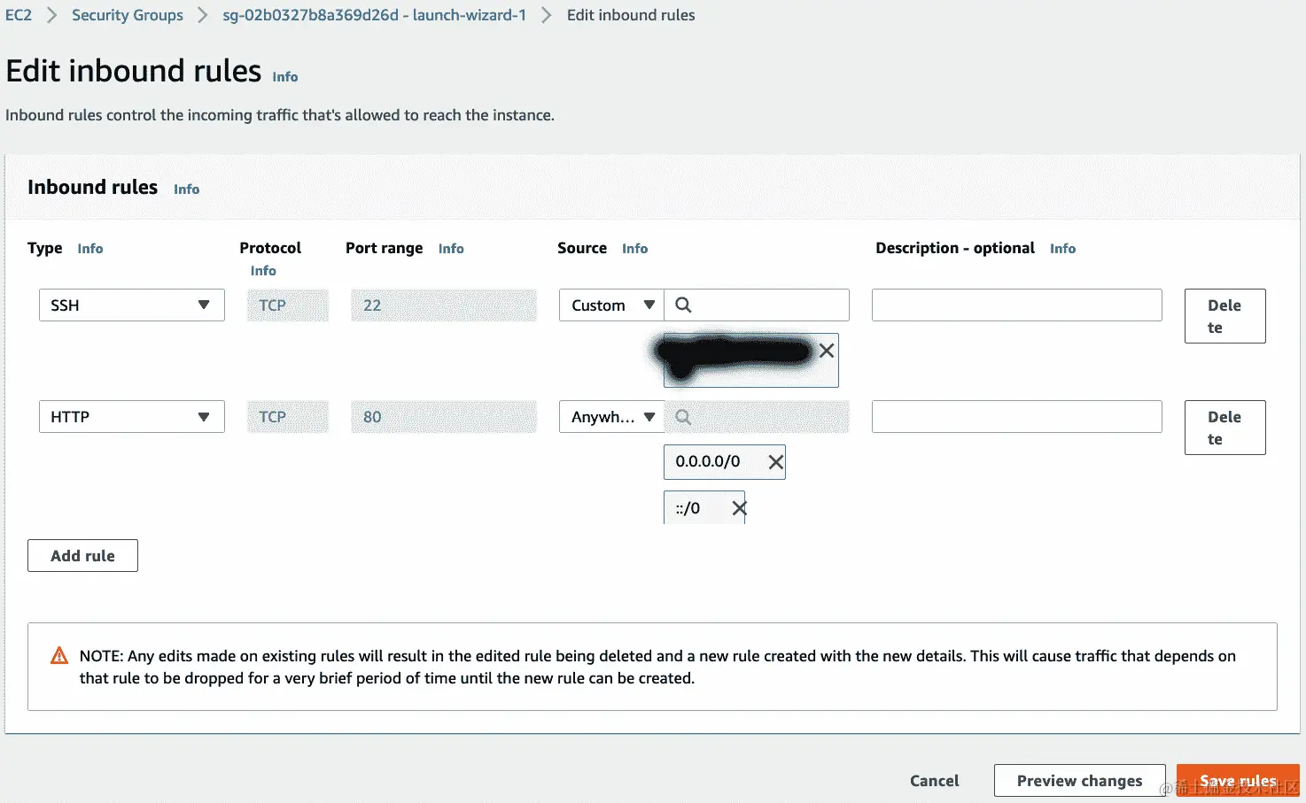
Task: Click the warning icon in the note box
Action: coord(59,656)
